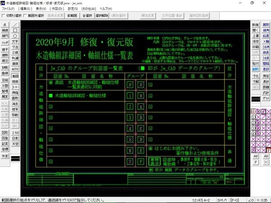The width and height of the screenshot is (271, 203).
Task: Open a file with 開く button
Action: point(256,30)
